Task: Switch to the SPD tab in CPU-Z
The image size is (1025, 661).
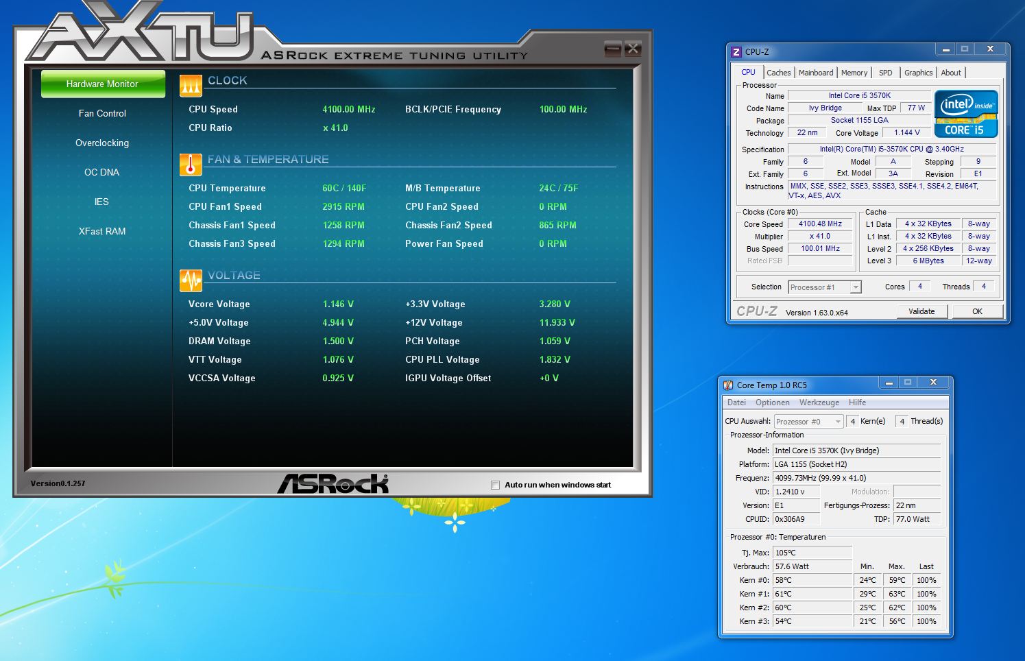Action: pos(886,73)
